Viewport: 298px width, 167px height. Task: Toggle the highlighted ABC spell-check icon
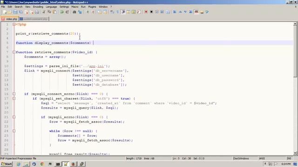[196, 12]
